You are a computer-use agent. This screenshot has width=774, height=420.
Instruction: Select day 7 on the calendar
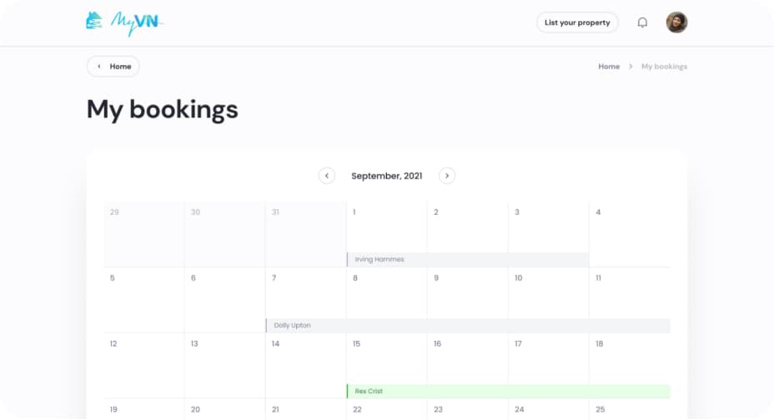[x=305, y=300]
